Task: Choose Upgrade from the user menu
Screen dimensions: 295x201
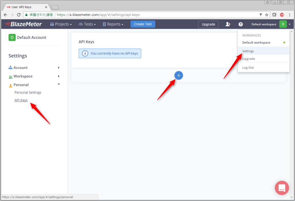Action: 263,59
